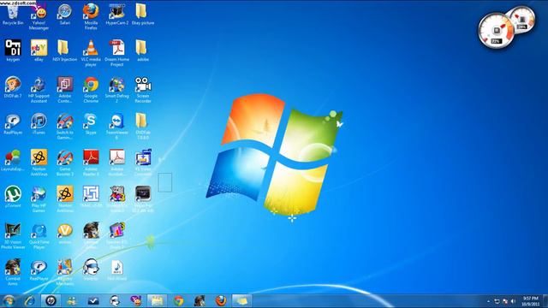Image resolution: width=548 pixels, height=308 pixels.
Task: Select the Play HP Games shortcut
Action: tap(39, 199)
